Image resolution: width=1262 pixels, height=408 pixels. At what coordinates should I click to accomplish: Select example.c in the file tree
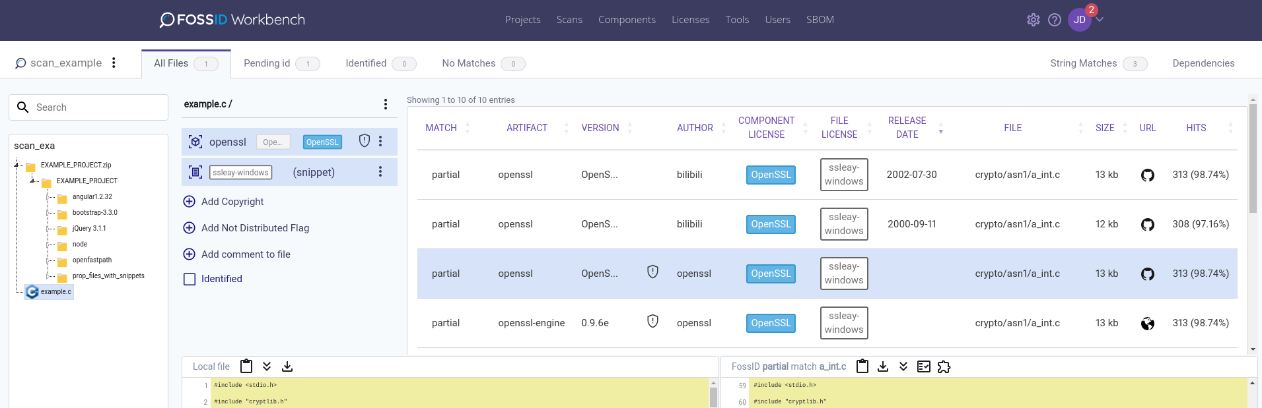tap(50, 291)
